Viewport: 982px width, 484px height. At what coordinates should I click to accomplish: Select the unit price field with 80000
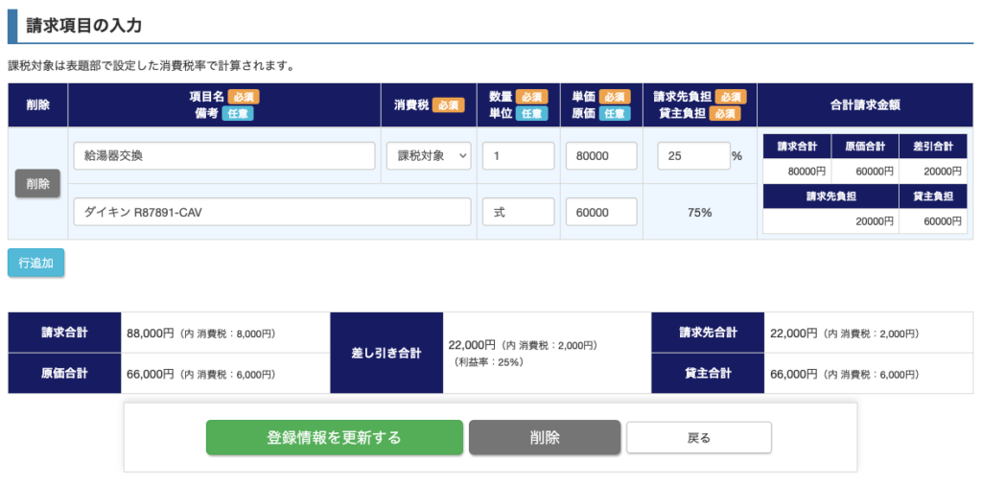click(601, 156)
